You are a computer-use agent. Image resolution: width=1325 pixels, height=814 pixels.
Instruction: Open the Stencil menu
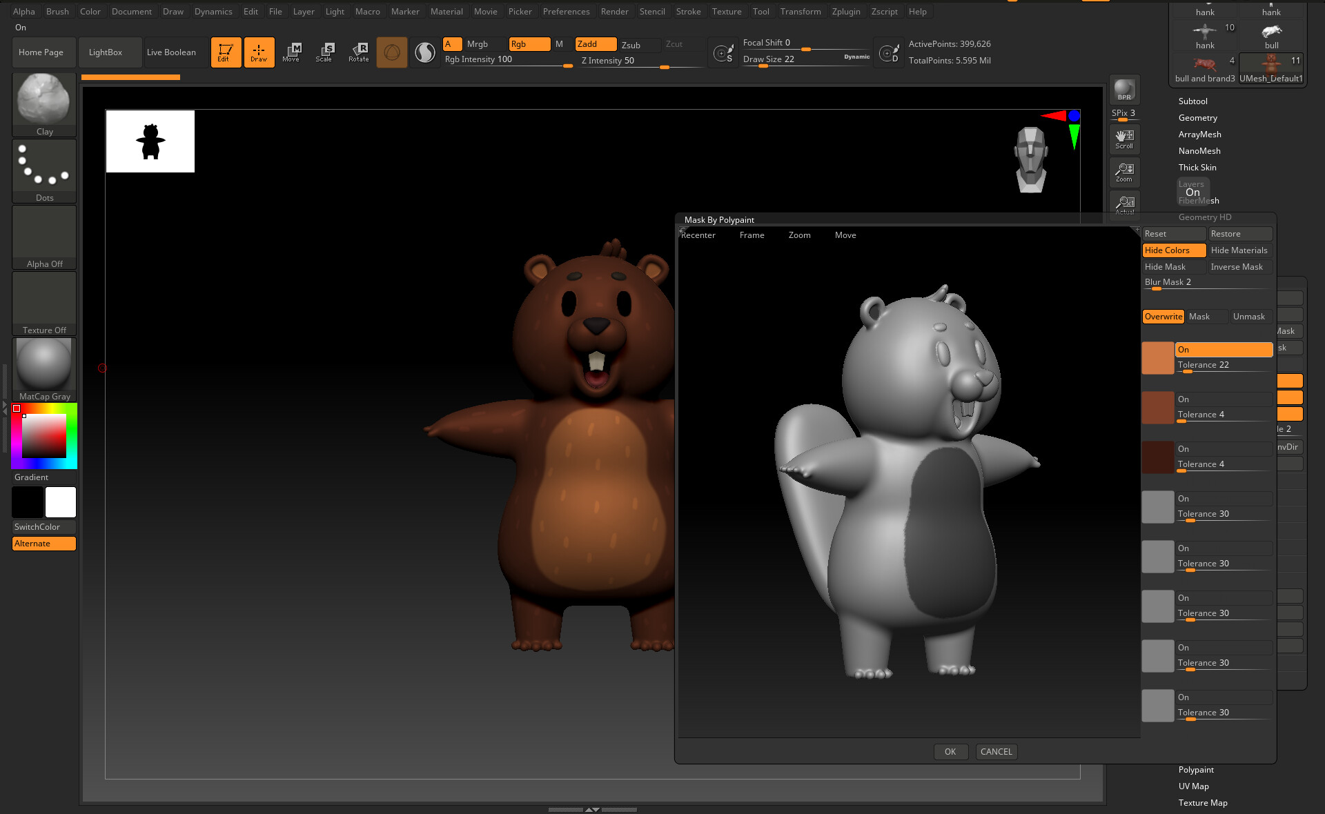(x=651, y=12)
